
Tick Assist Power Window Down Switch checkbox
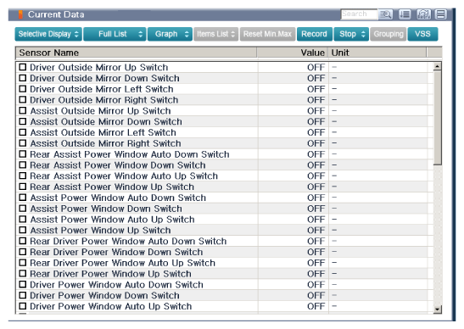[23, 209]
